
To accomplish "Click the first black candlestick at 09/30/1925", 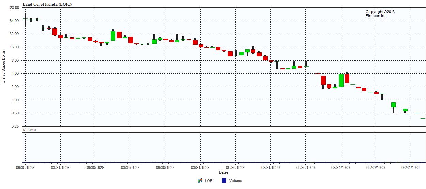I will click(x=25, y=19).
